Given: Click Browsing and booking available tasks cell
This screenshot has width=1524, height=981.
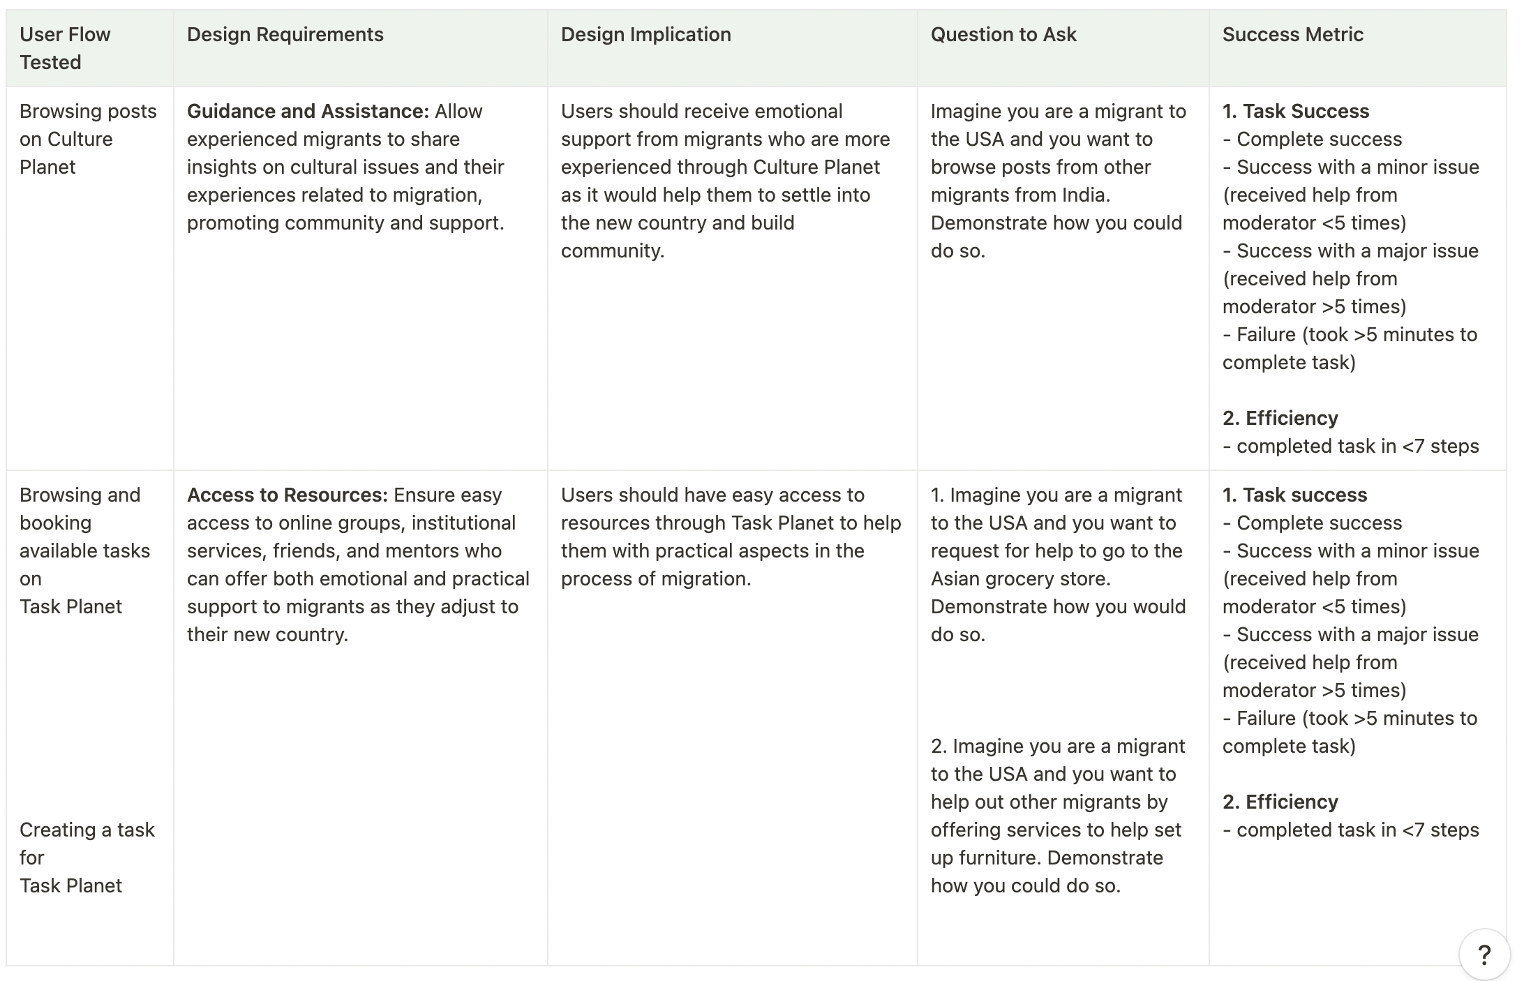Looking at the screenshot, I should [84, 551].
